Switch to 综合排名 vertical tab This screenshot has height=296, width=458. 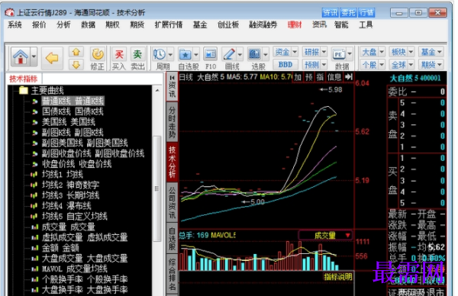coord(172,274)
